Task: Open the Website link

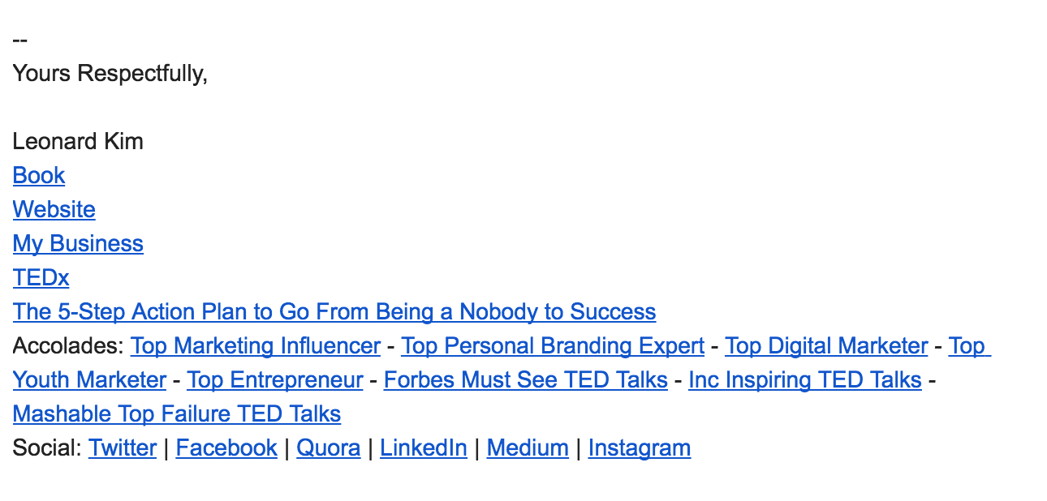Action: (54, 210)
